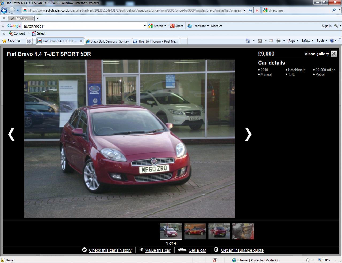Click Check this car's history link
The width and height of the screenshot is (342, 263).
tap(110, 250)
